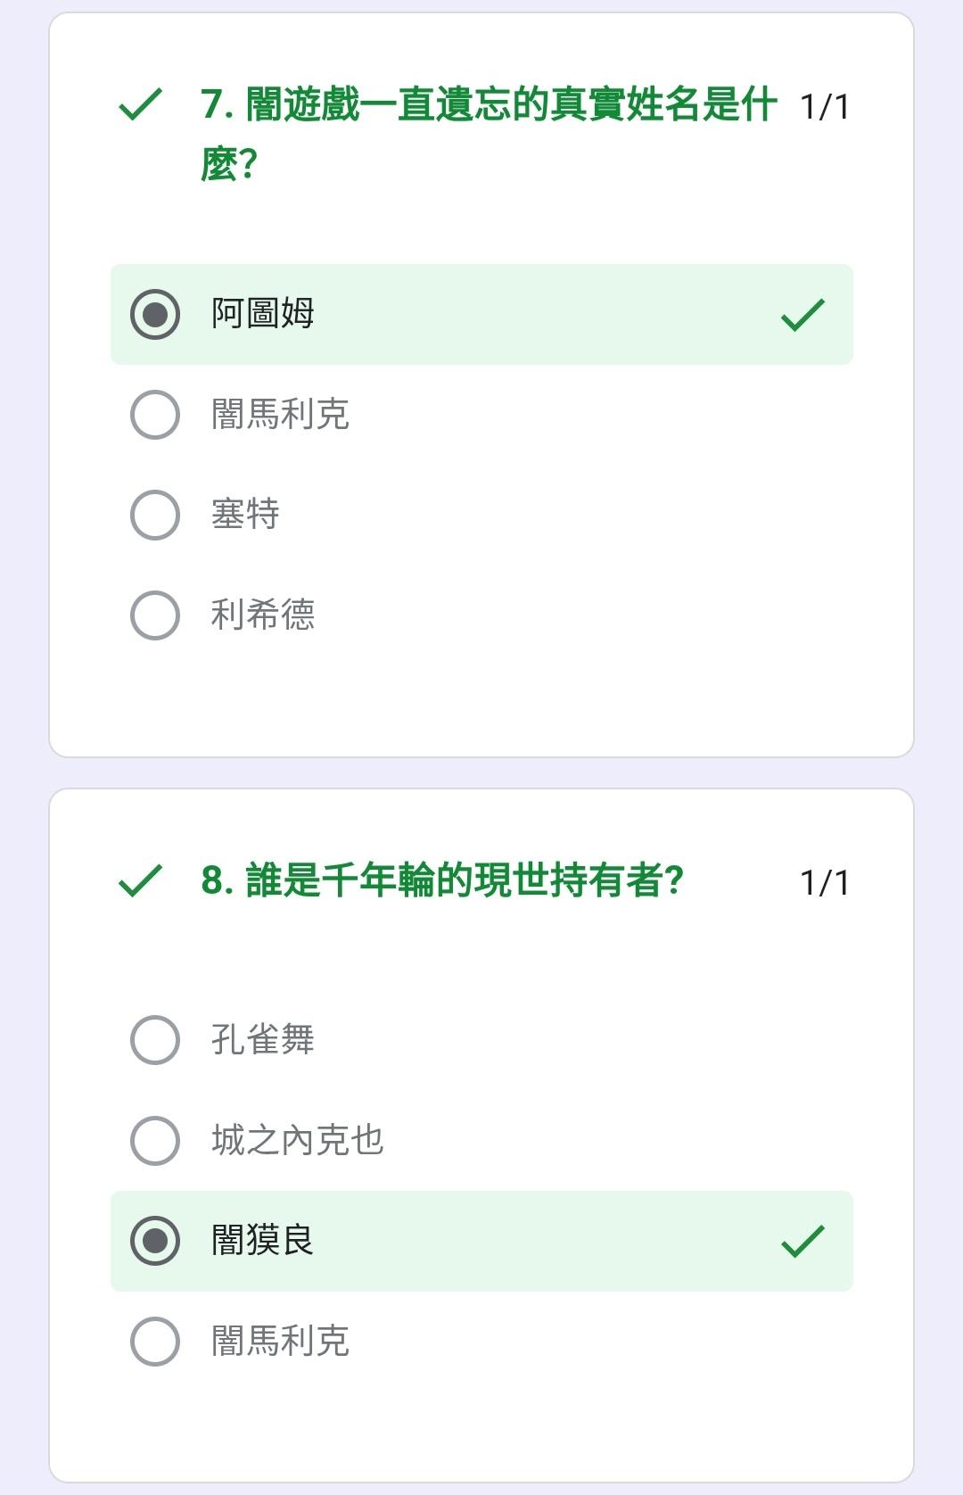Click the green checkmark beside question 7
Viewport: 963px width, 1495px height.
pos(140,104)
